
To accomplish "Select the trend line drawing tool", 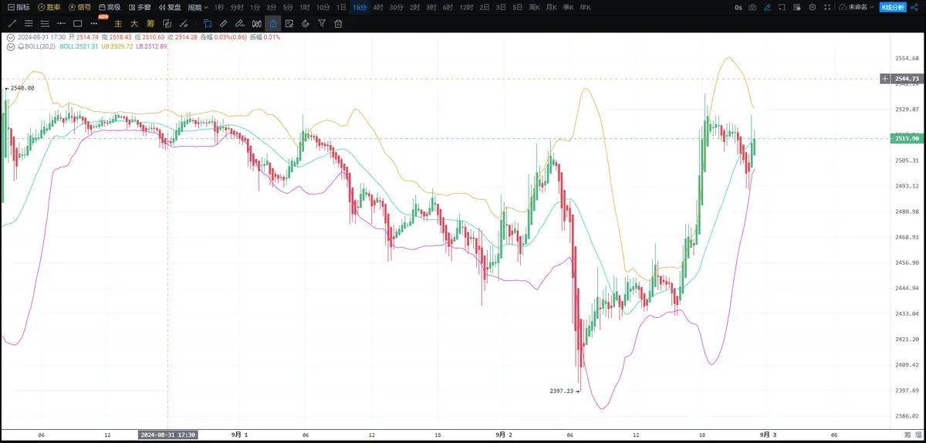I will click(12, 23).
